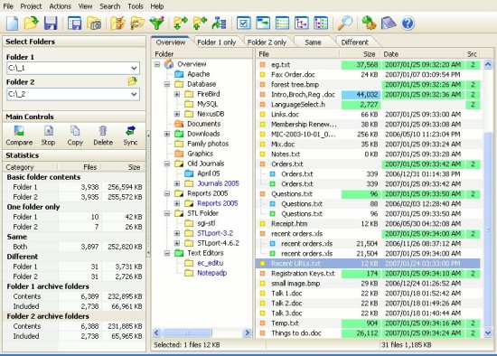
Task: Click the blue help question mark icon
Action: pyautogui.click(x=408, y=23)
